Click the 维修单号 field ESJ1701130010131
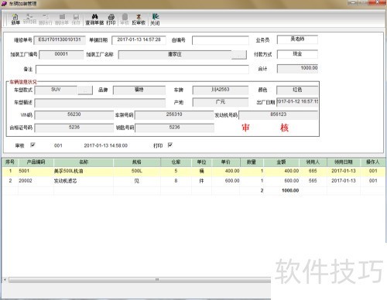The image size is (387, 300). click(60, 40)
